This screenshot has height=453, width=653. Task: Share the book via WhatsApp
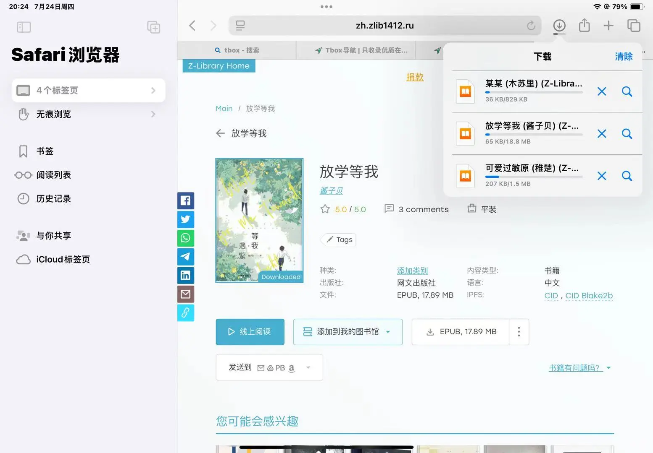click(185, 238)
